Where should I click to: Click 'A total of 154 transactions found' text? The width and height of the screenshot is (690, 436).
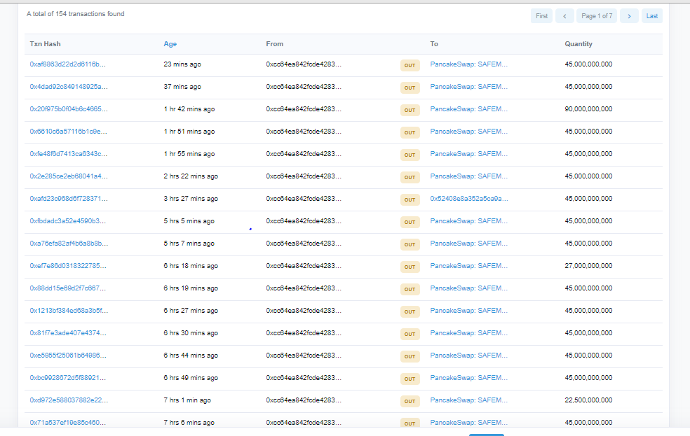(75, 14)
